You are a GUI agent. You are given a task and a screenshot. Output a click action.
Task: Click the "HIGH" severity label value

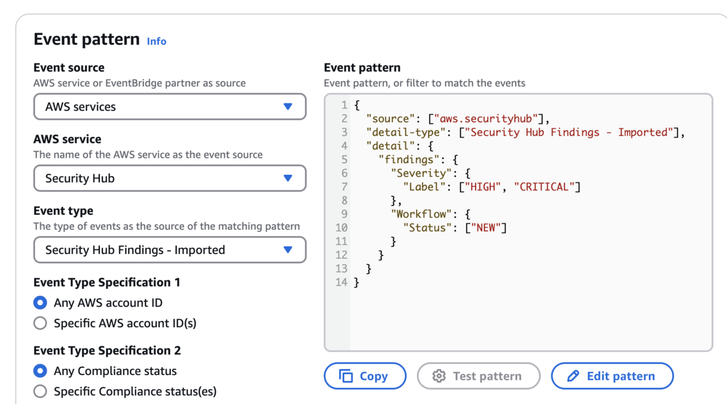[482, 187]
